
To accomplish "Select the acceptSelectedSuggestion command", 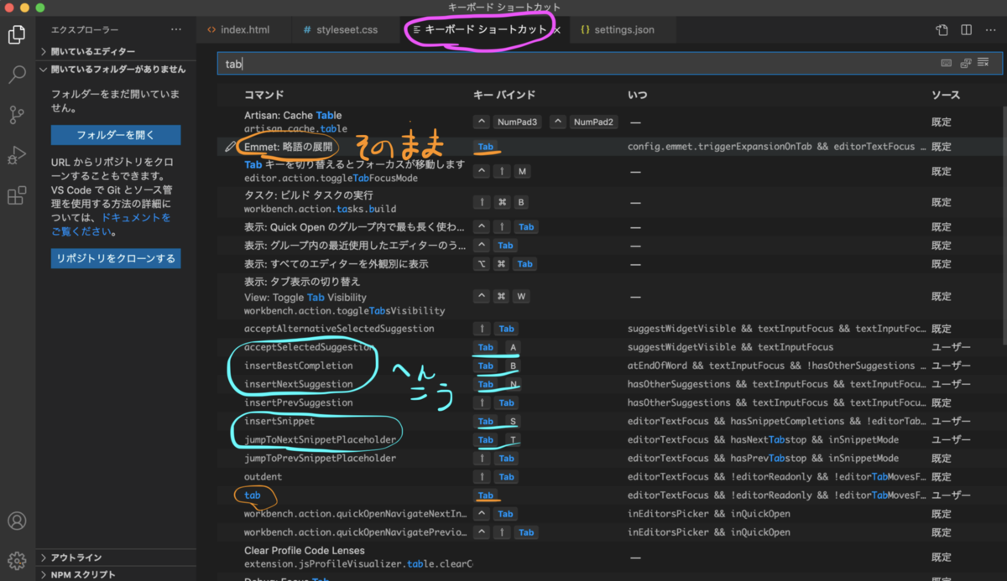I will coord(308,347).
